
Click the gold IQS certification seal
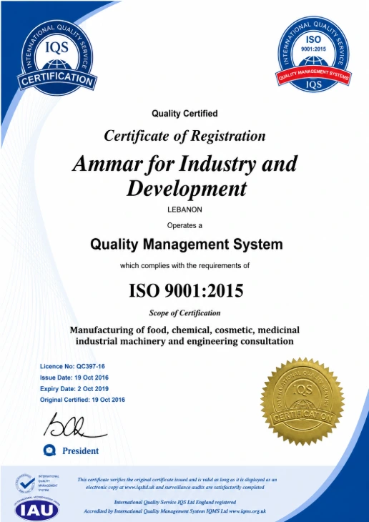(302, 401)
